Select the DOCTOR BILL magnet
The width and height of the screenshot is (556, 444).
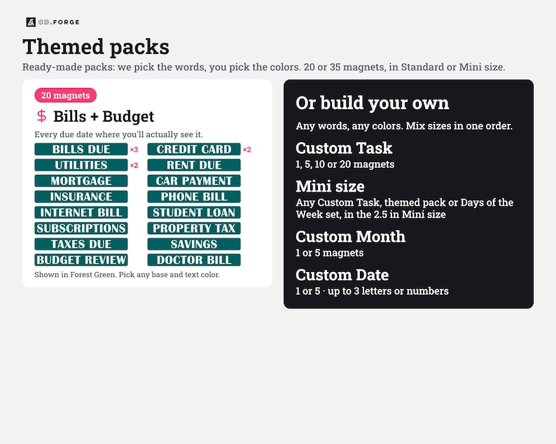click(x=194, y=260)
